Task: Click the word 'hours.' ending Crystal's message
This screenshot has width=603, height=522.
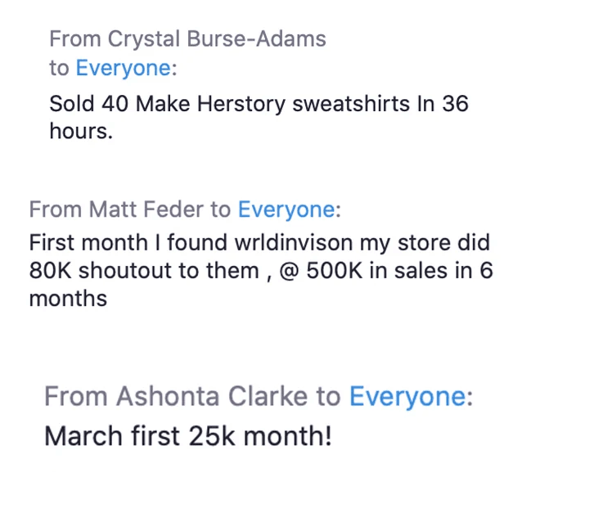Action: [80, 131]
